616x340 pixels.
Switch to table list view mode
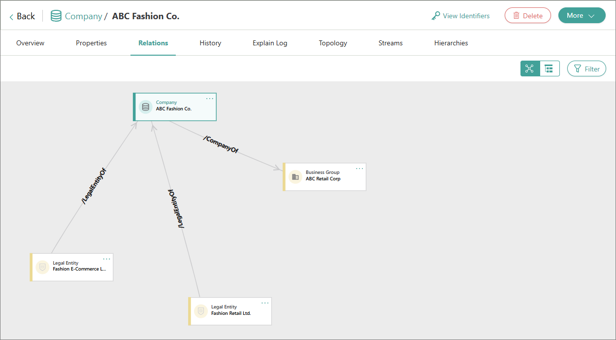pyautogui.click(x=550, y=68)
